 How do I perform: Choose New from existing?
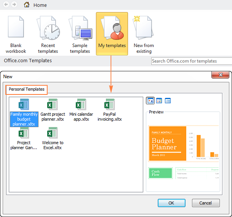tap(144, 34)
